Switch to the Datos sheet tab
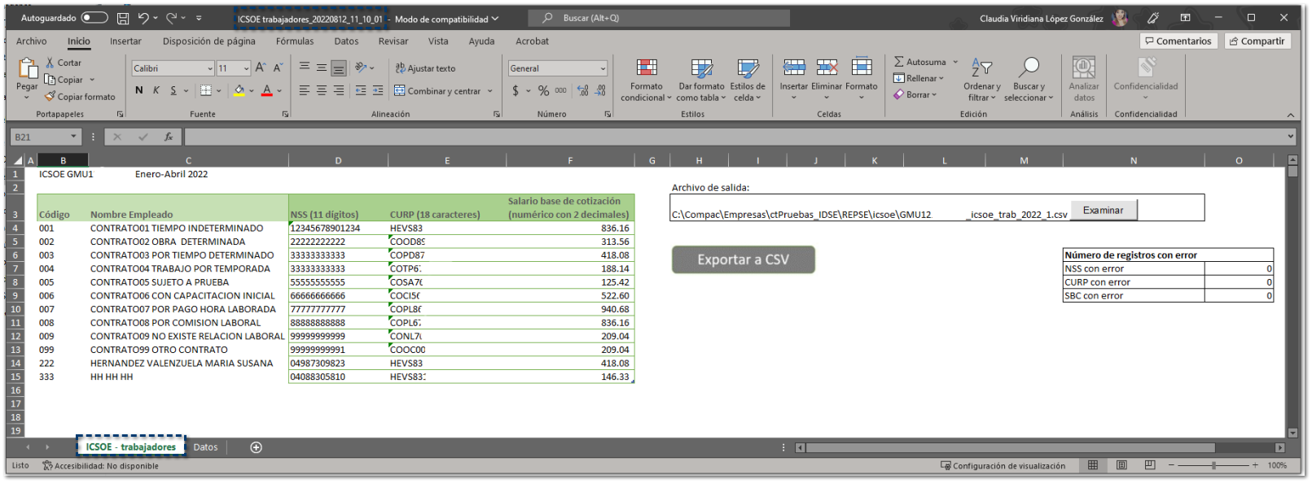Image resolution: width=1312 pixels, height=488 pixels. (x=205, y=447)
